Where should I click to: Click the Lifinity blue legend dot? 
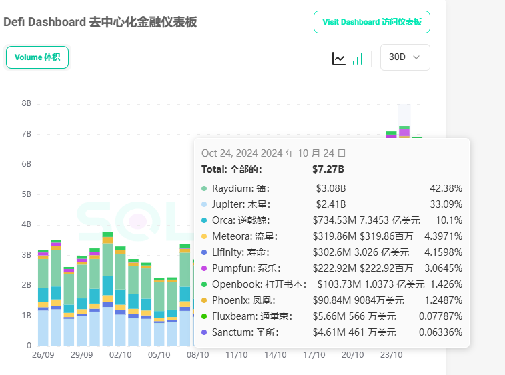[205, 252]
